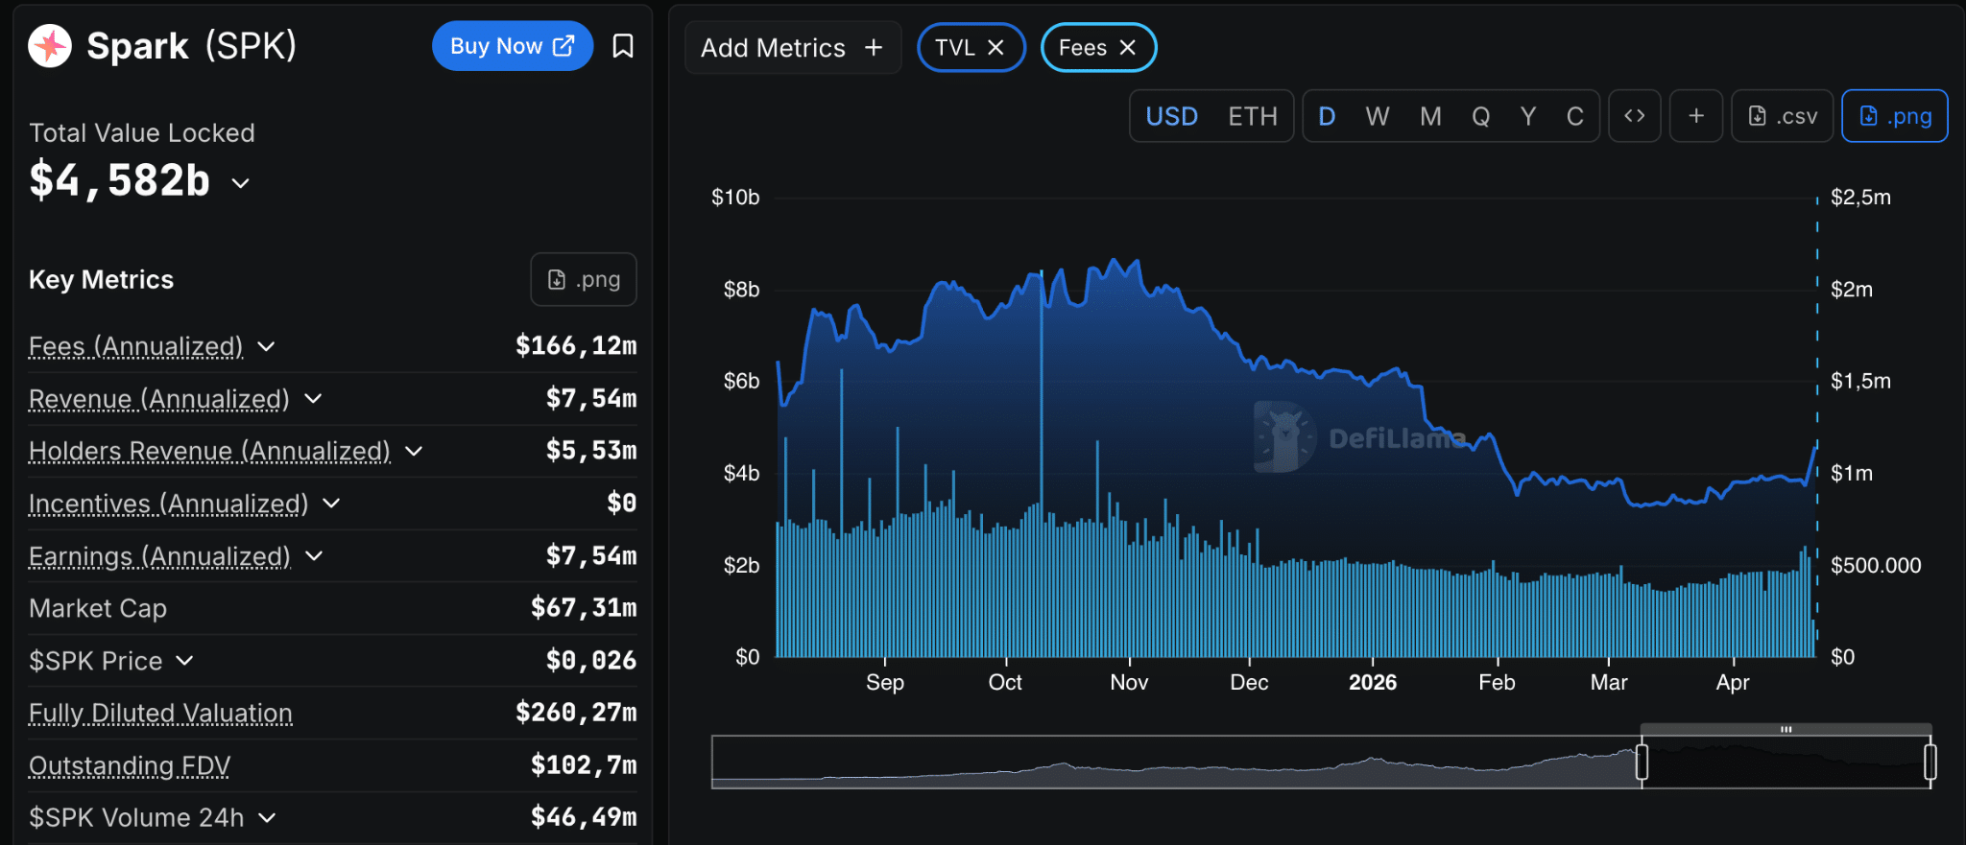Remove the TVL metric chip

point(996,48)
